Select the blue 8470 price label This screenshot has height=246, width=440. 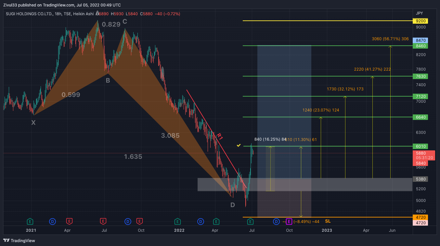420,41
